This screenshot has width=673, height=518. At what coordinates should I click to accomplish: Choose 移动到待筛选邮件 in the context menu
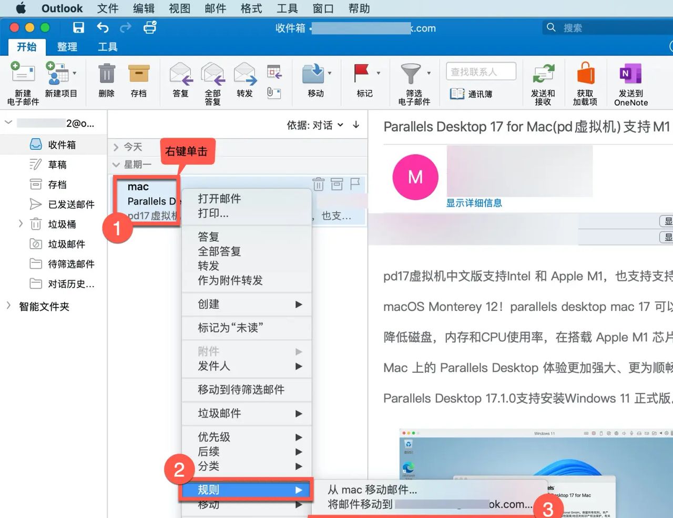(247, 390)
